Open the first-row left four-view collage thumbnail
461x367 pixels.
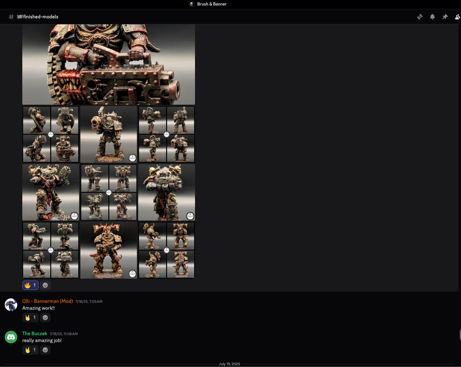(51, 134)
